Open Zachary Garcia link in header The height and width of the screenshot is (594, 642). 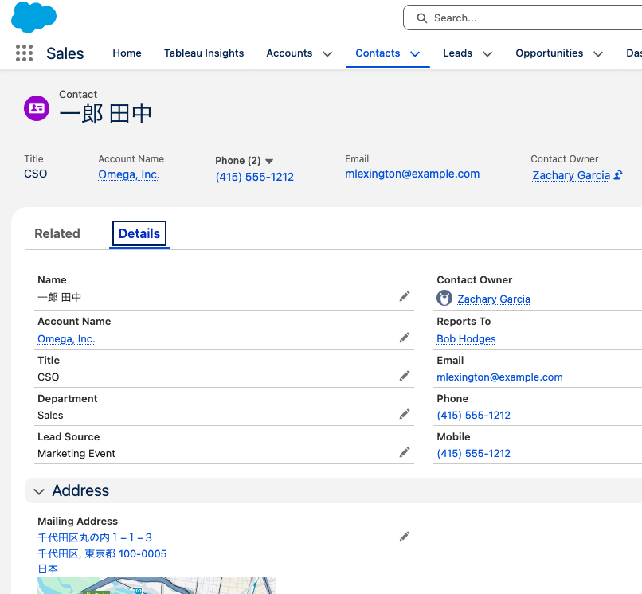click(571, 175)
